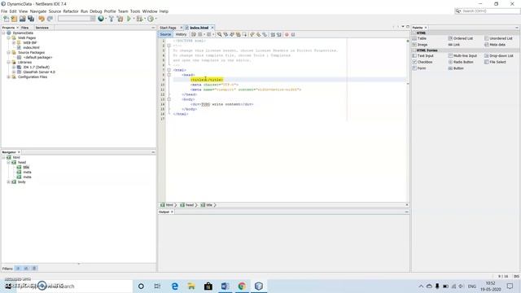Expand the body node in Navigator
This screenshot has height=293, width=521.
[x=8, y=182]
